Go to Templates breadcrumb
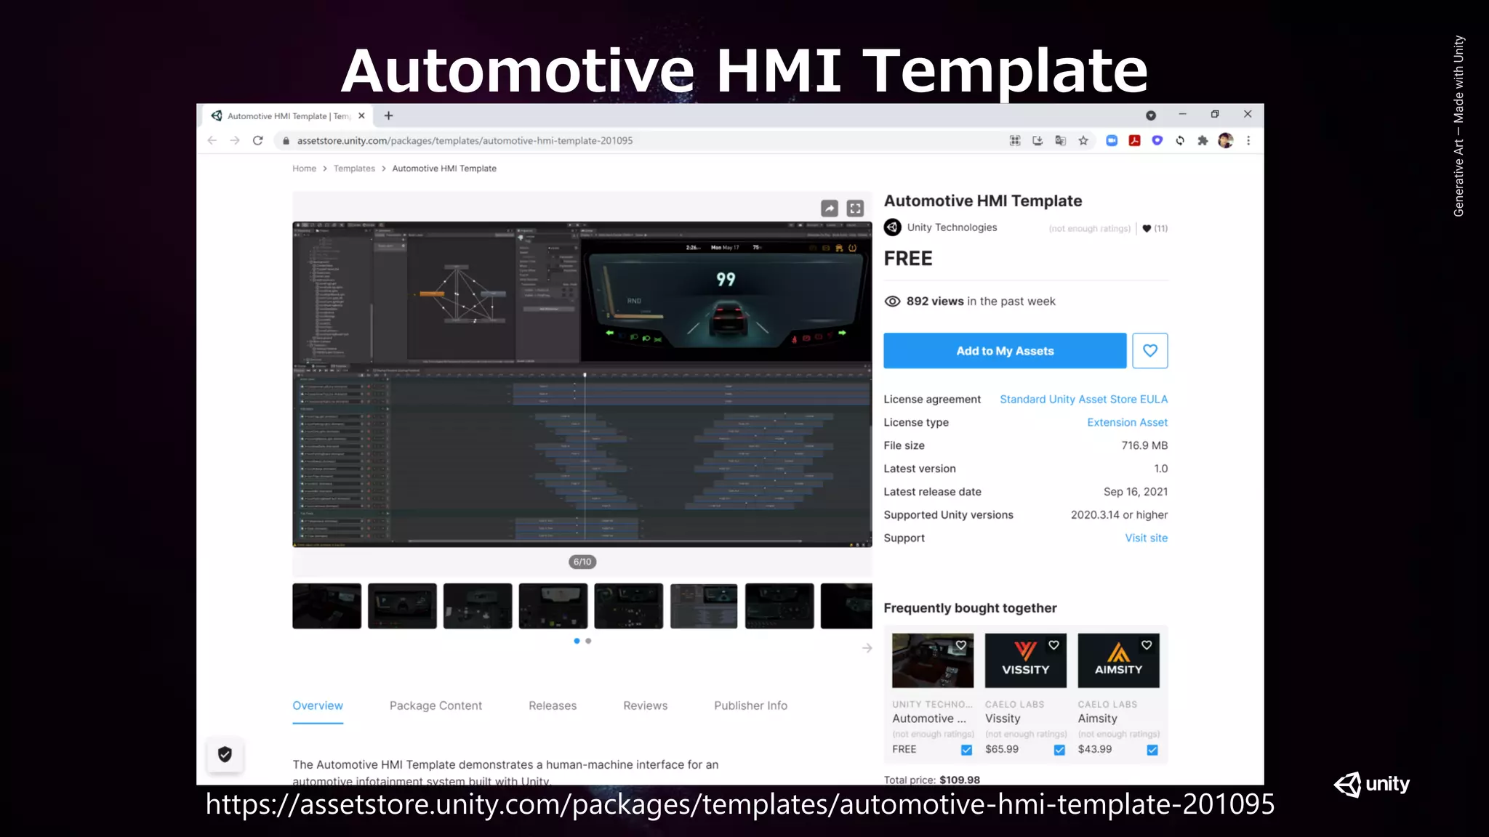The image size is (1489, 837). (x=354, y=169)
